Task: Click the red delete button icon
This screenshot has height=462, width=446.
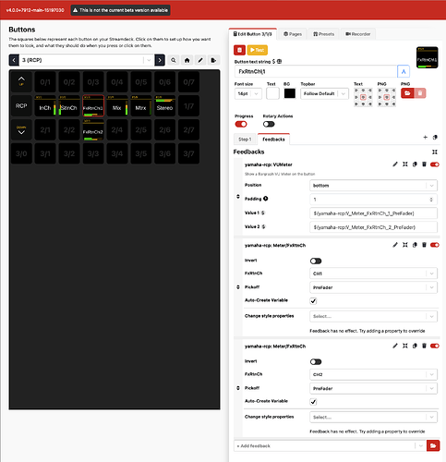Action: [239, 50]
